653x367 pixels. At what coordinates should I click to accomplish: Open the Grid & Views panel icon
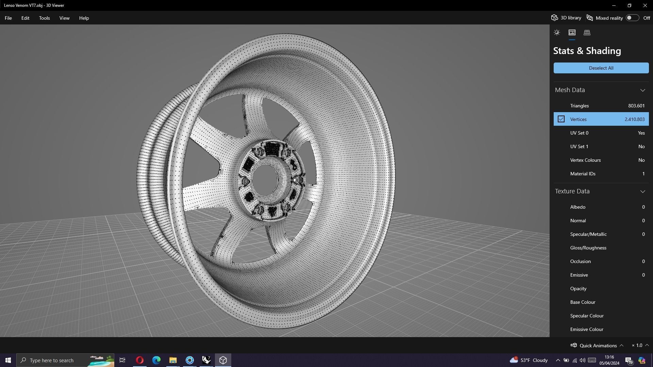587,33
